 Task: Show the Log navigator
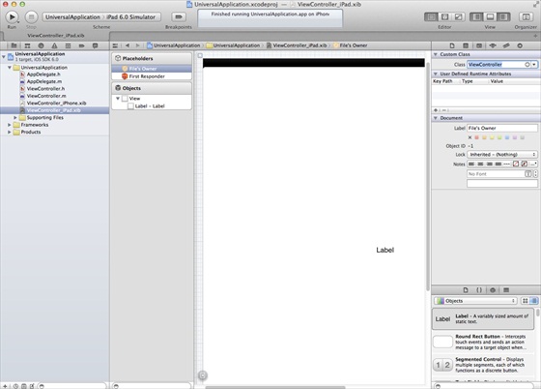pyautogui.click(x=96, y=45)
